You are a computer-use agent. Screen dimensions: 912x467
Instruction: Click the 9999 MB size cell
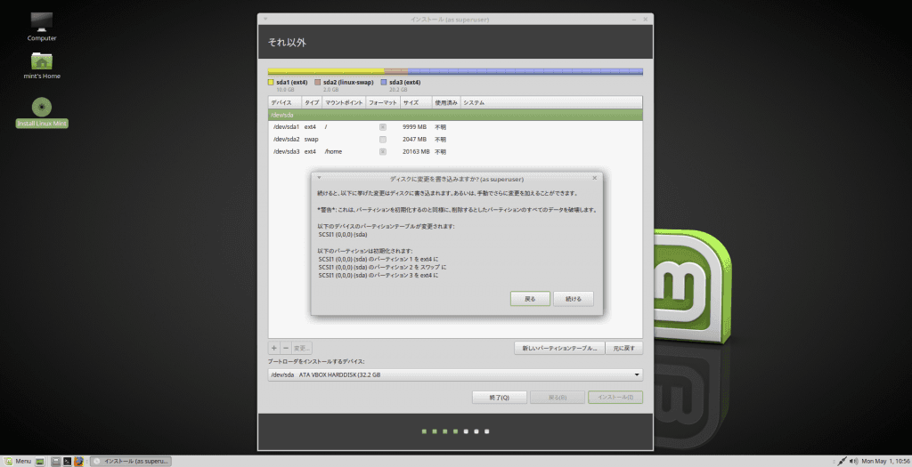pyautogui.click(x=414, y=126)
